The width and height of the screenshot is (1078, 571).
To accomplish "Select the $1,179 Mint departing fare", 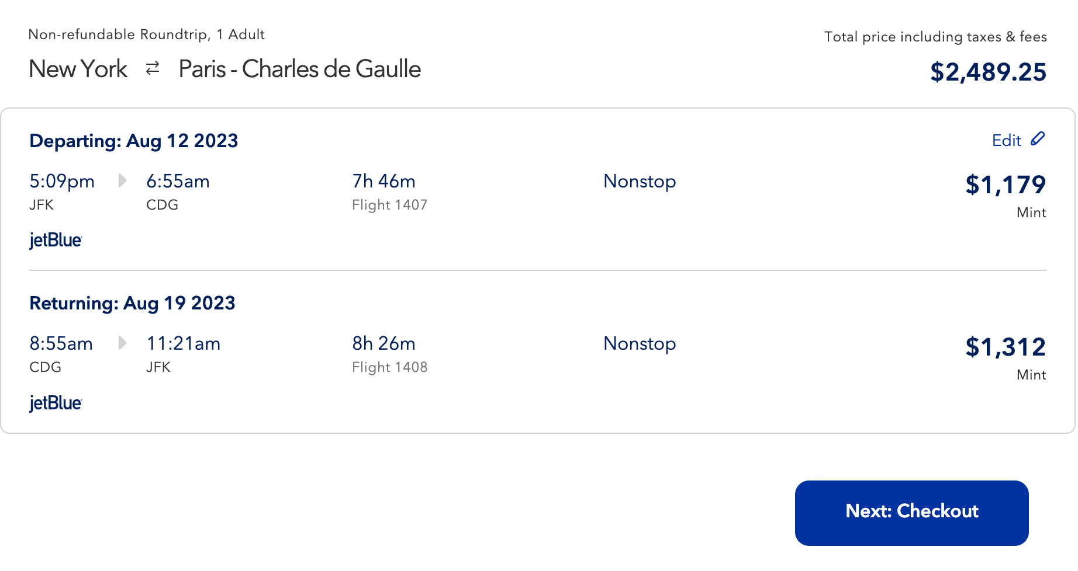I will tap(1006, 184).
